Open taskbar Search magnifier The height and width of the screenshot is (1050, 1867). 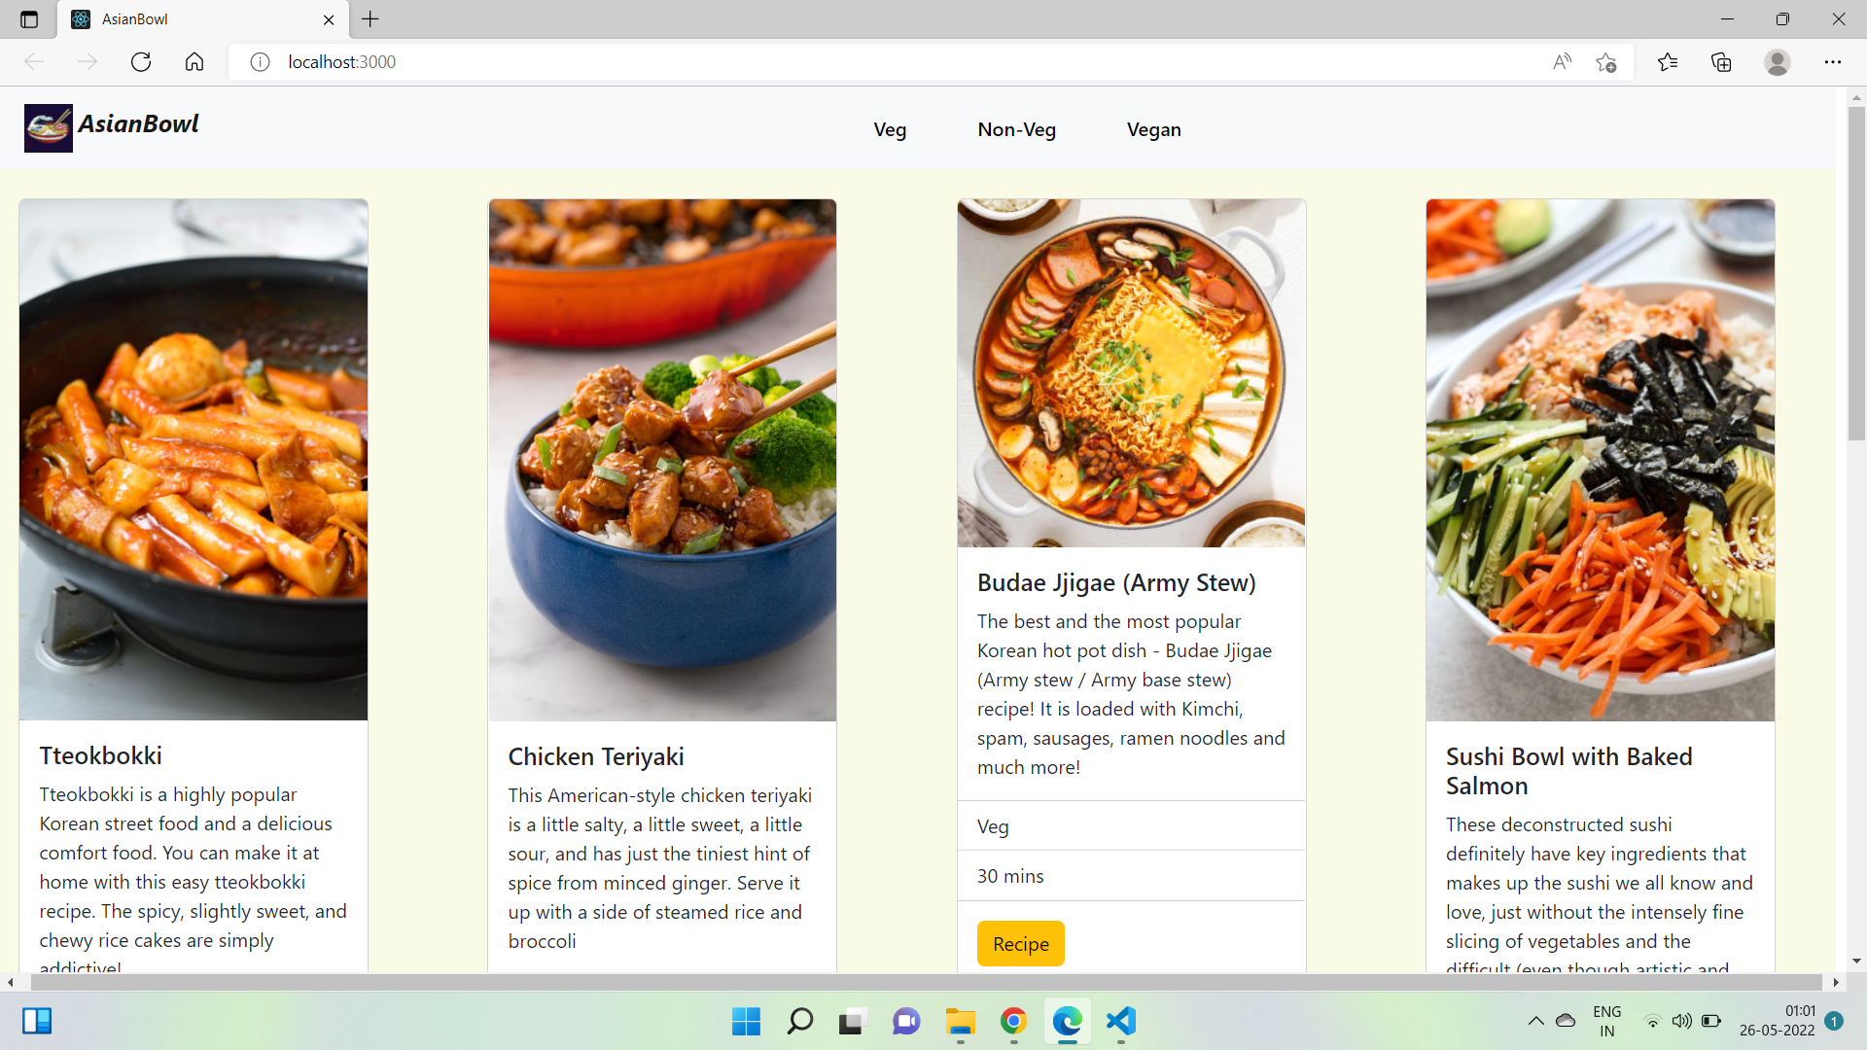pos(799,1021)
